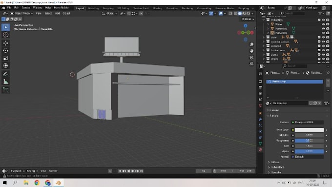Open the File menu
This screenshot has height=187, width=332.
[x=9, y=8]
